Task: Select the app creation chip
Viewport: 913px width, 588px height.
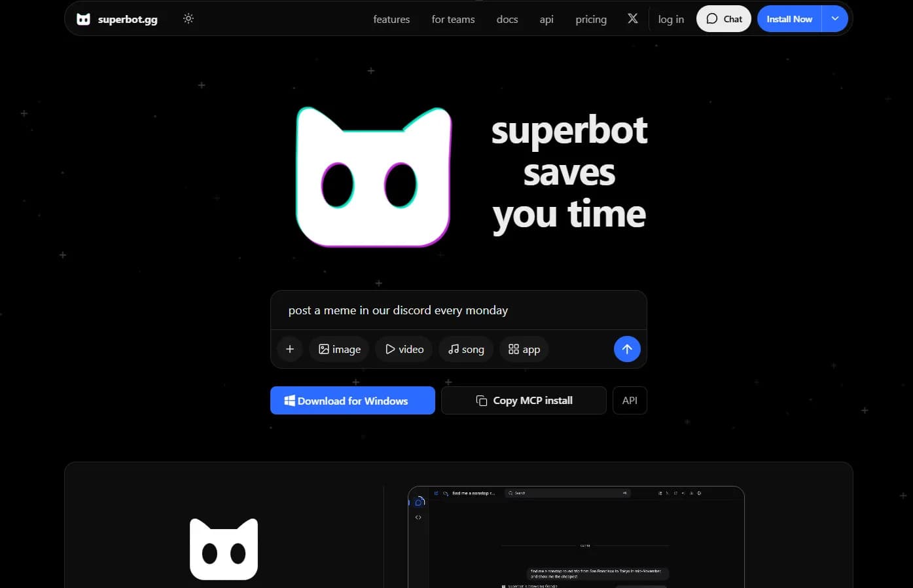Action: (x=524, y=349)
